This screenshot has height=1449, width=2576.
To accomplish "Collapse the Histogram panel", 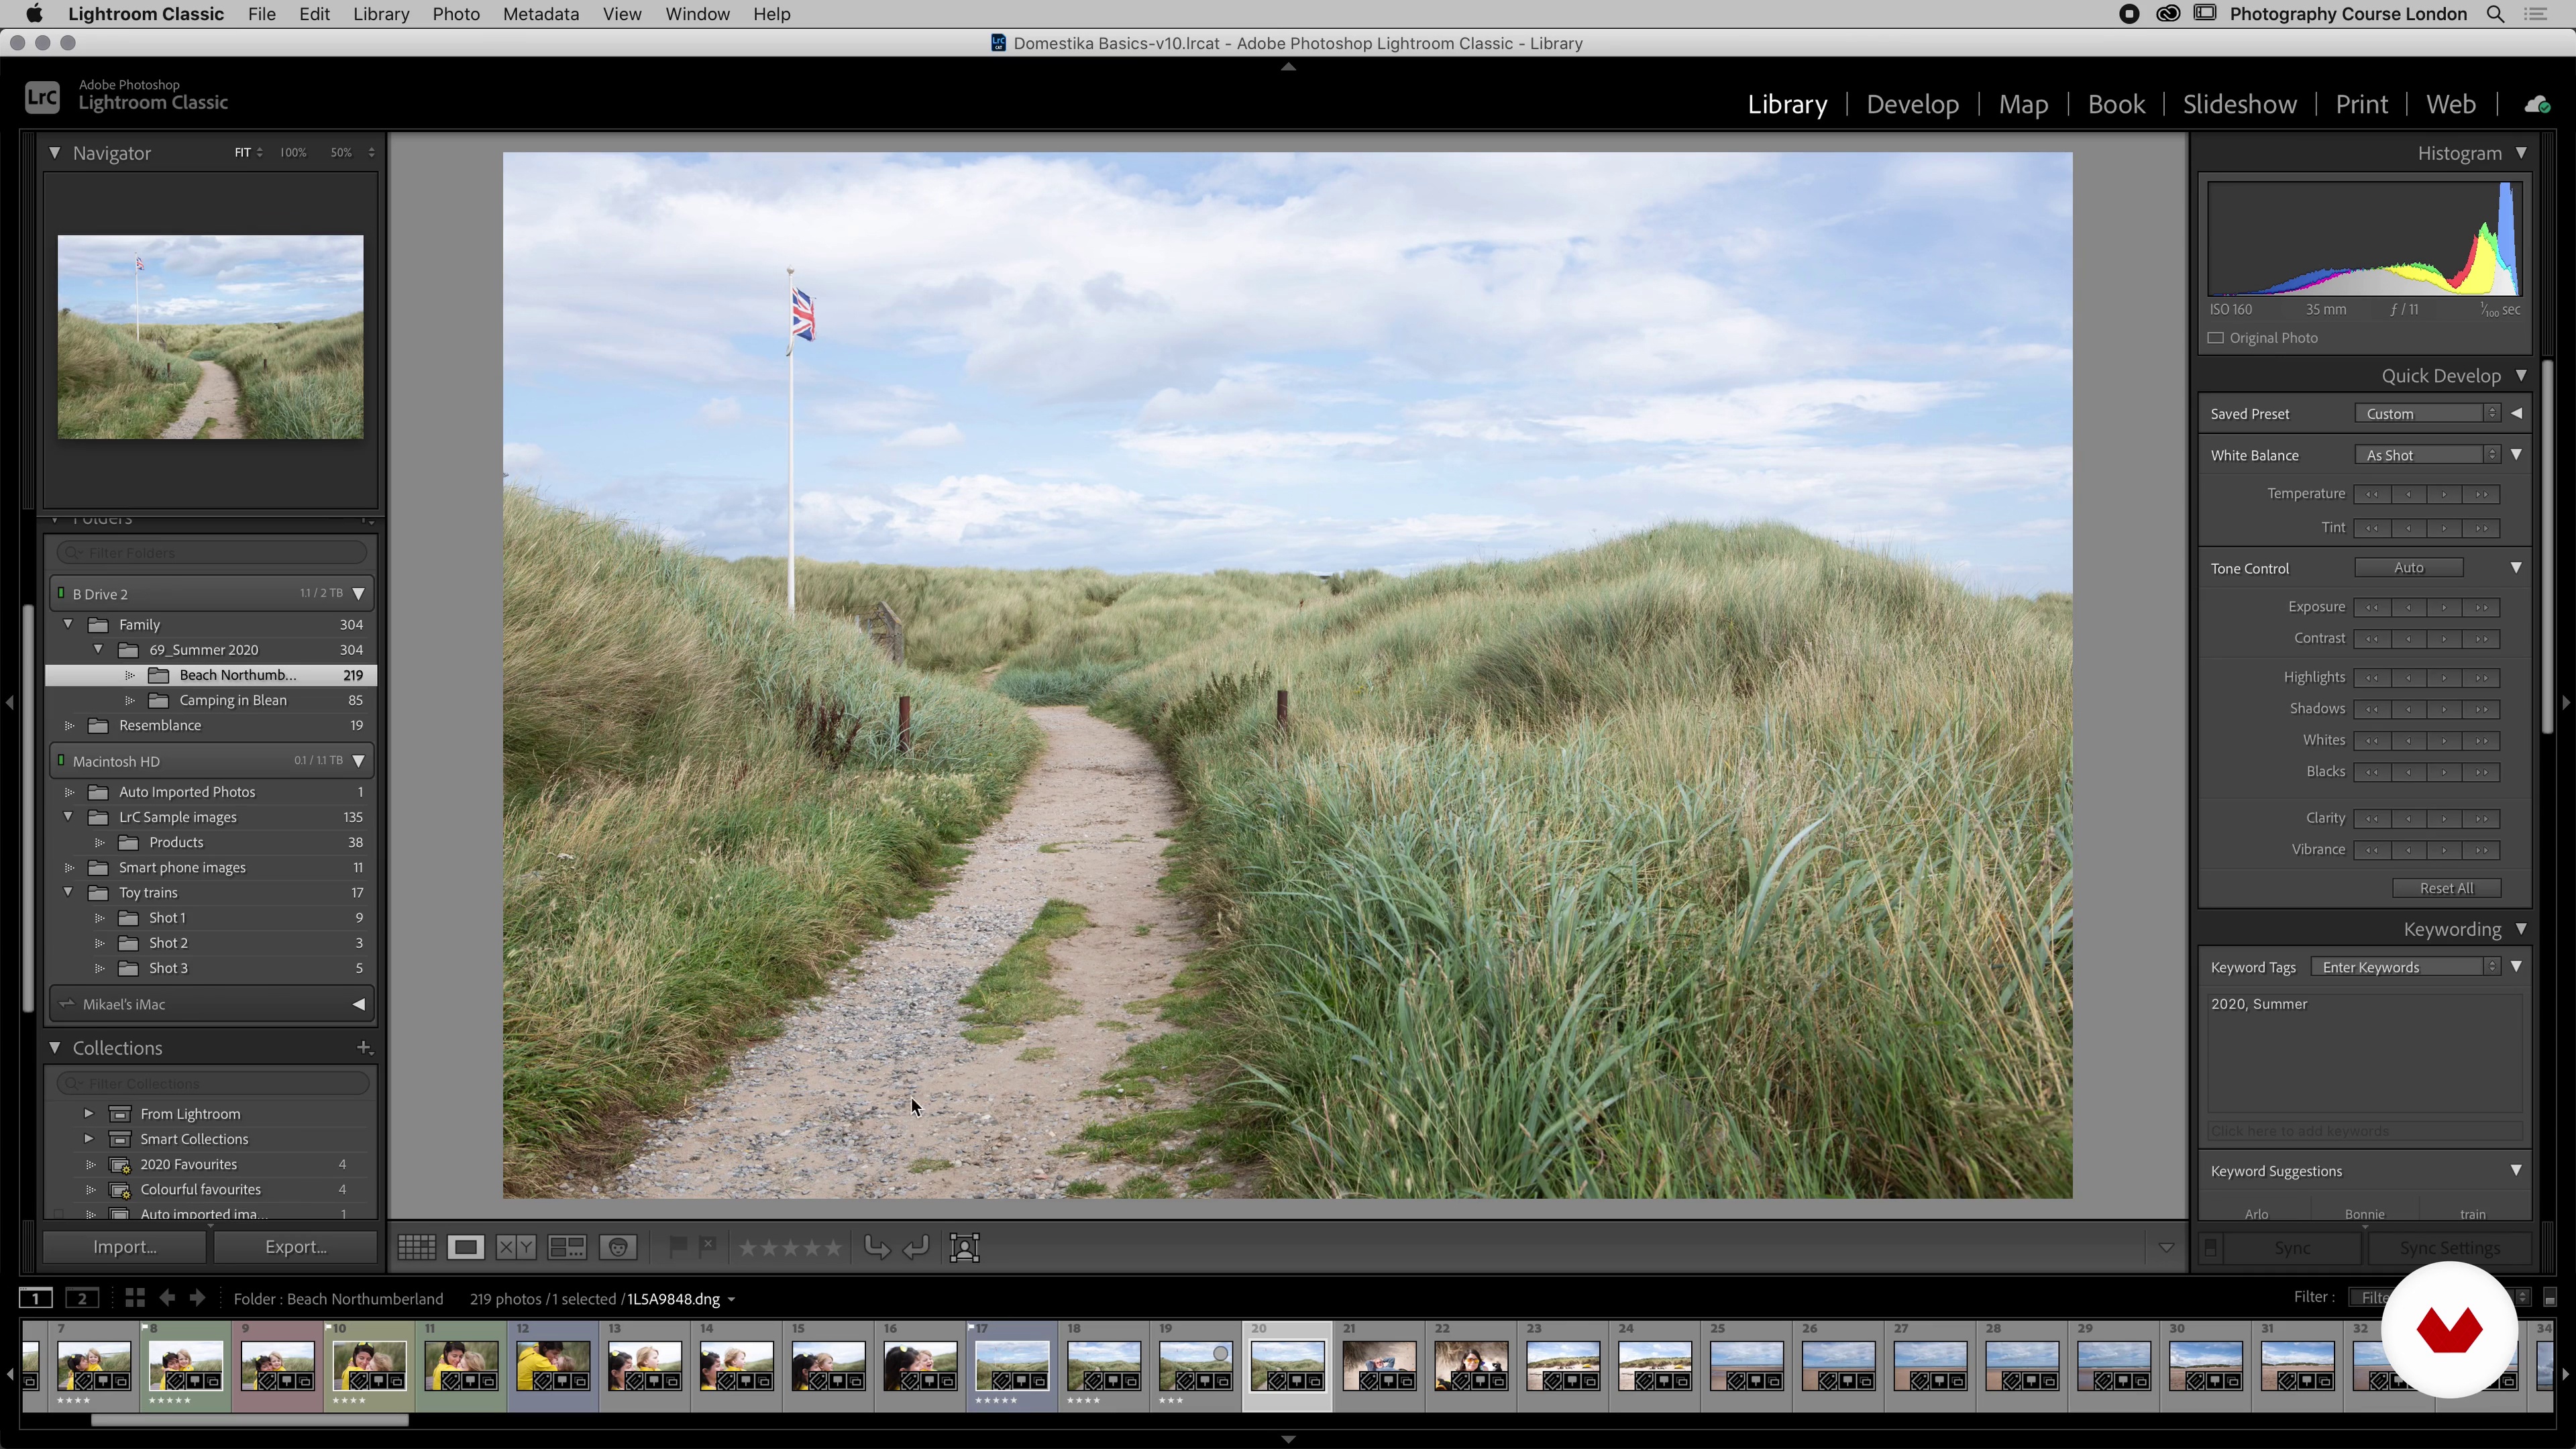I will click(x=2521, y=152).
